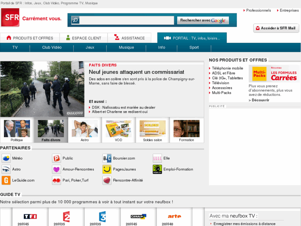
Task: Select the Portail TV, infos, loisirs tab
Action: click(192, 38)
